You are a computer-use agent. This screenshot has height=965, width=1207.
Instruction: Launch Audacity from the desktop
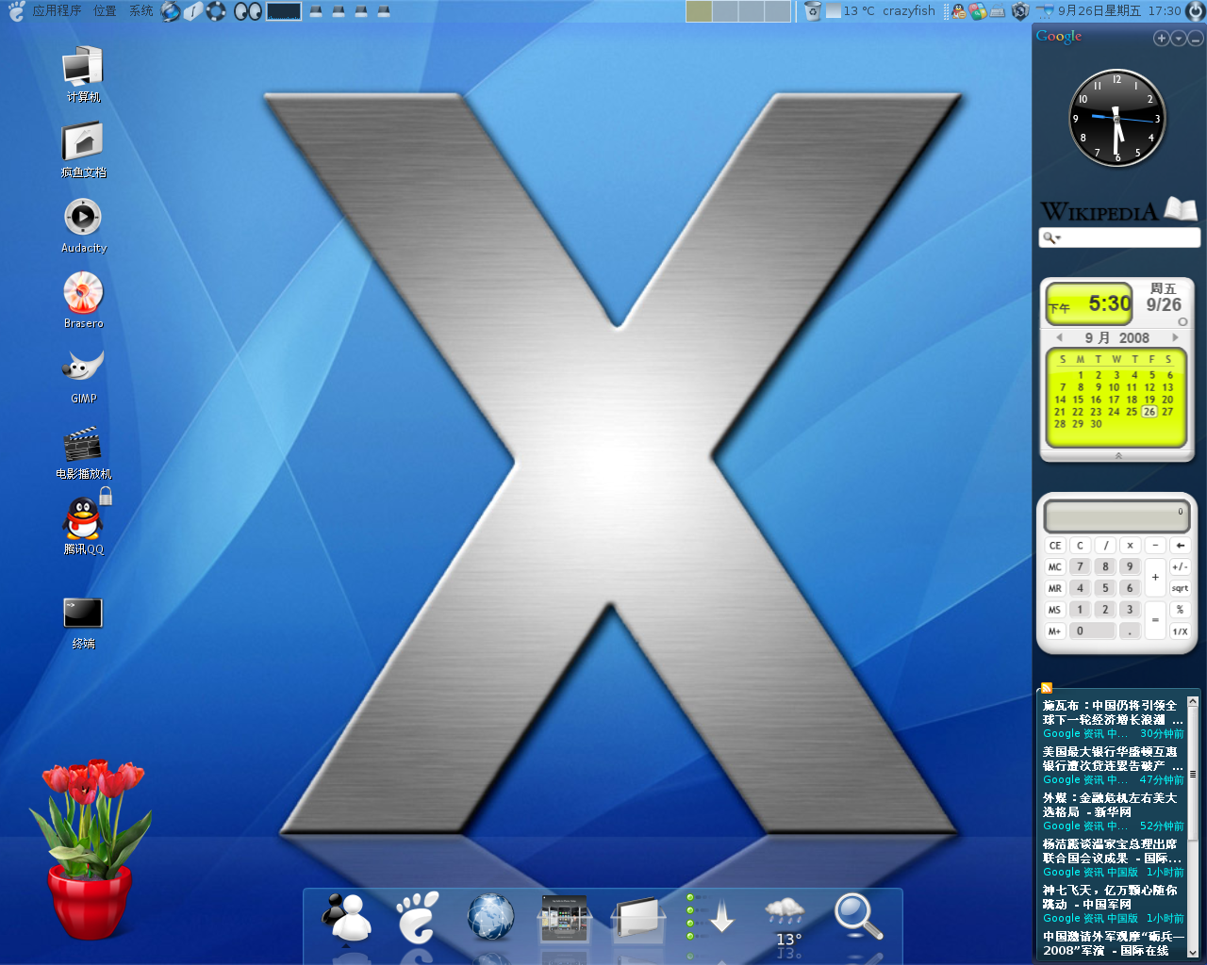point(83,224)
